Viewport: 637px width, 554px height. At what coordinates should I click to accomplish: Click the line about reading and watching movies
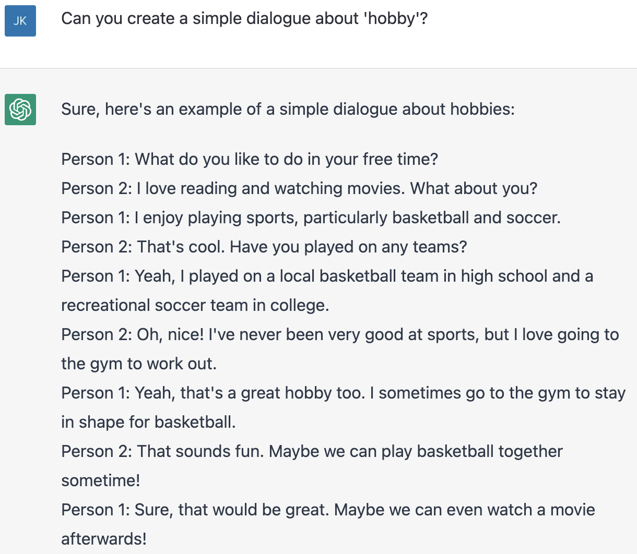pyautogui.click(x=299, y=188)
